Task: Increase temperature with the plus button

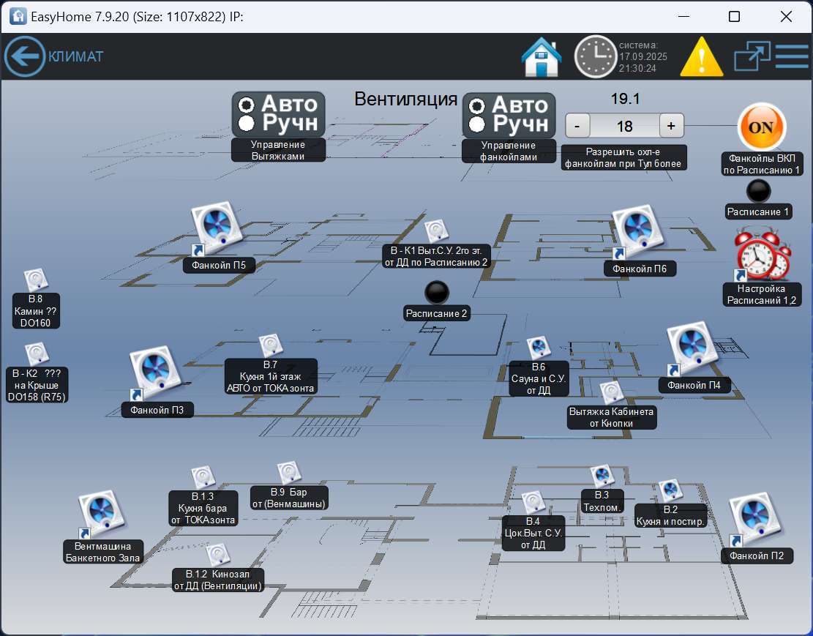Action: (x=671, y=126)
